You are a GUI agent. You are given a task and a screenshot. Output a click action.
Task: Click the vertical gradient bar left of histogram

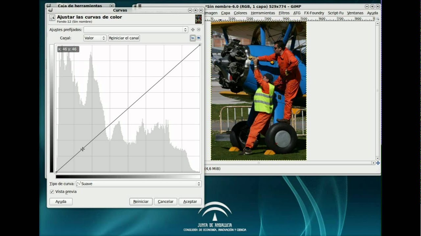coord(52,108)
